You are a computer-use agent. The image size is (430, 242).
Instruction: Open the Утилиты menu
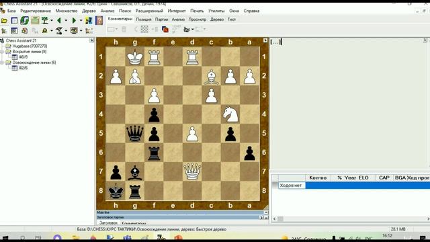pos(216,11)
